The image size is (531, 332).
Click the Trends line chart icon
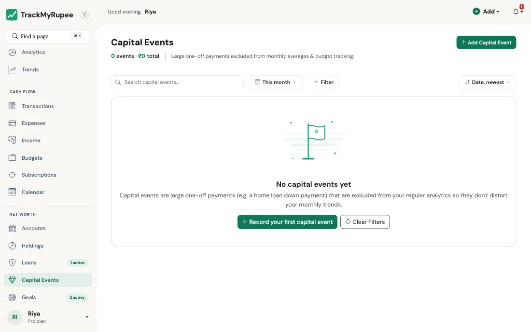(12, 69)
